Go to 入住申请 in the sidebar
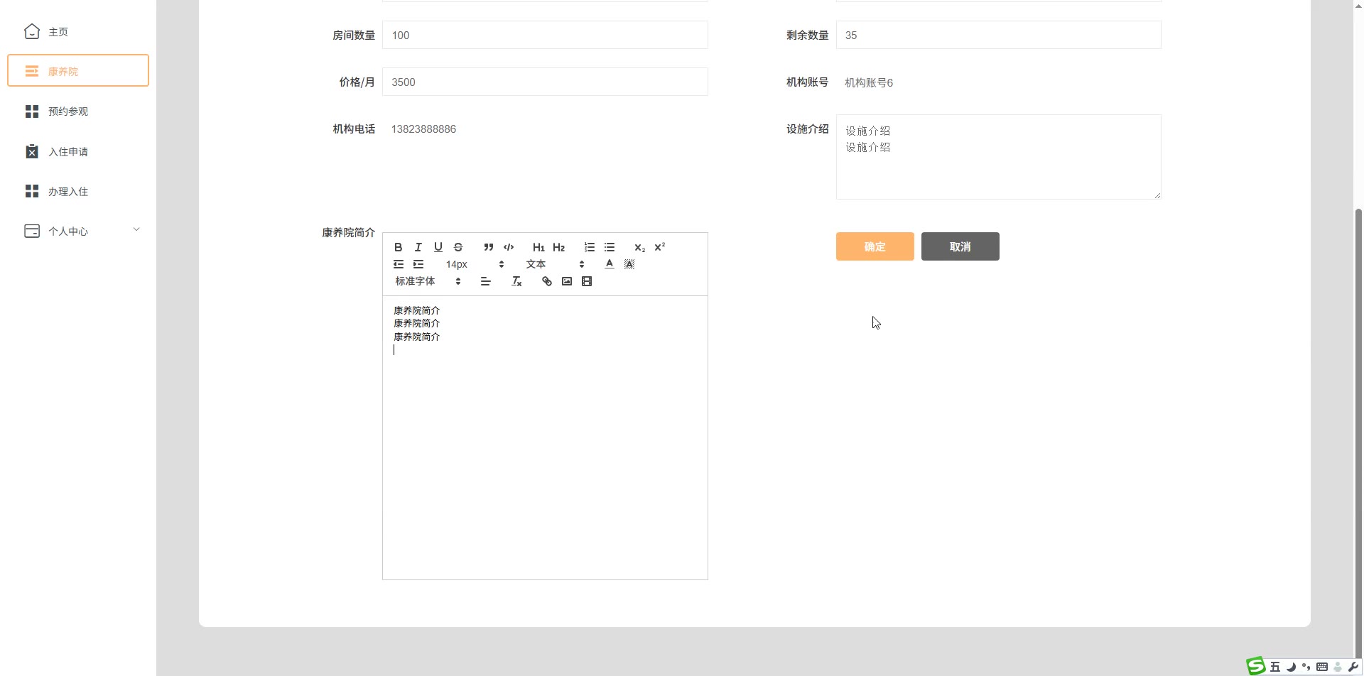1364x676 pixels. click(x=68, y=152)
